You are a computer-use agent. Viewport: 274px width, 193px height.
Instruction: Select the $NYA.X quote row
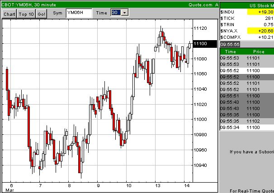(x=247, y=31)
